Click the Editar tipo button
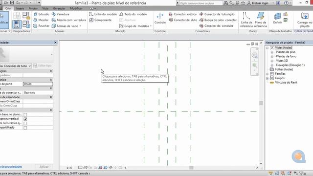 [x=43, y=66]
